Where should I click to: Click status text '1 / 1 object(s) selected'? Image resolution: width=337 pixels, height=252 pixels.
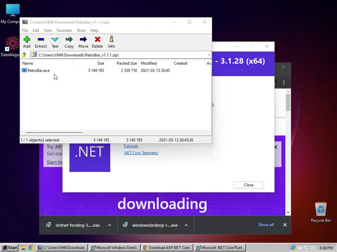click(x=40, y=140)
